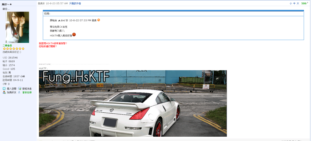Click the member rank star rating

click(14, 49)
